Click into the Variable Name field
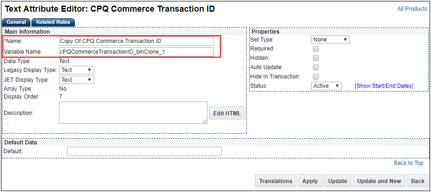This screenshot has height=192, width=431. pos(136,51)
